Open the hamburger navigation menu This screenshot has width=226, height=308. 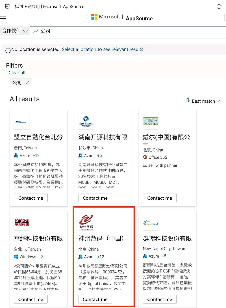(x=3, y=17)
